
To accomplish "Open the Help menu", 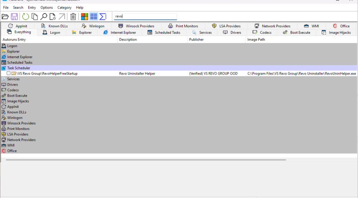I will click(x=80, y=8).
